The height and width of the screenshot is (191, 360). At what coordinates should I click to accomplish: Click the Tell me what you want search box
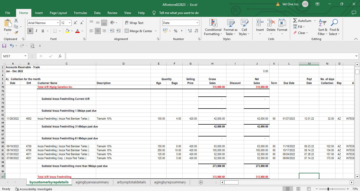(179, 13)
